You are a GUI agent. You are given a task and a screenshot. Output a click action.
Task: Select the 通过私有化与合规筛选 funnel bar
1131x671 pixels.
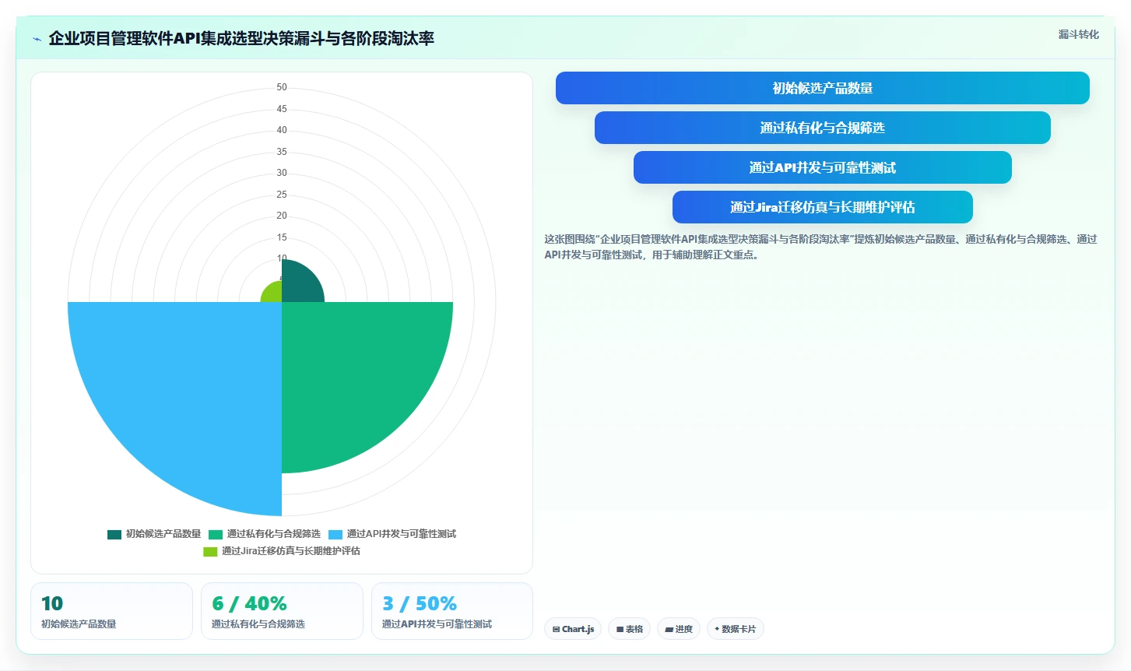click(x=822, y=128)
